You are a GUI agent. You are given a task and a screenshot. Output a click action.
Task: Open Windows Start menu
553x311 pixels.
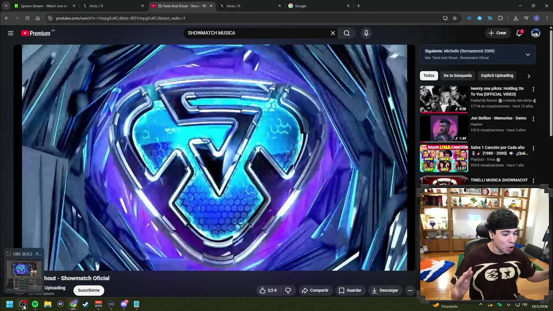[x=10, y=305]
